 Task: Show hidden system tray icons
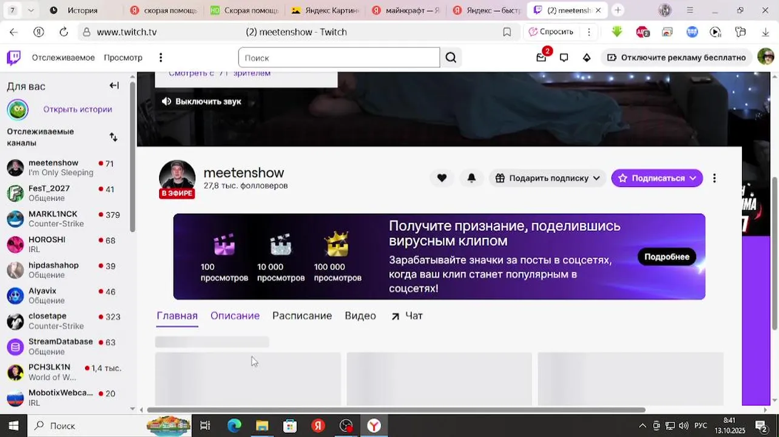642,425
